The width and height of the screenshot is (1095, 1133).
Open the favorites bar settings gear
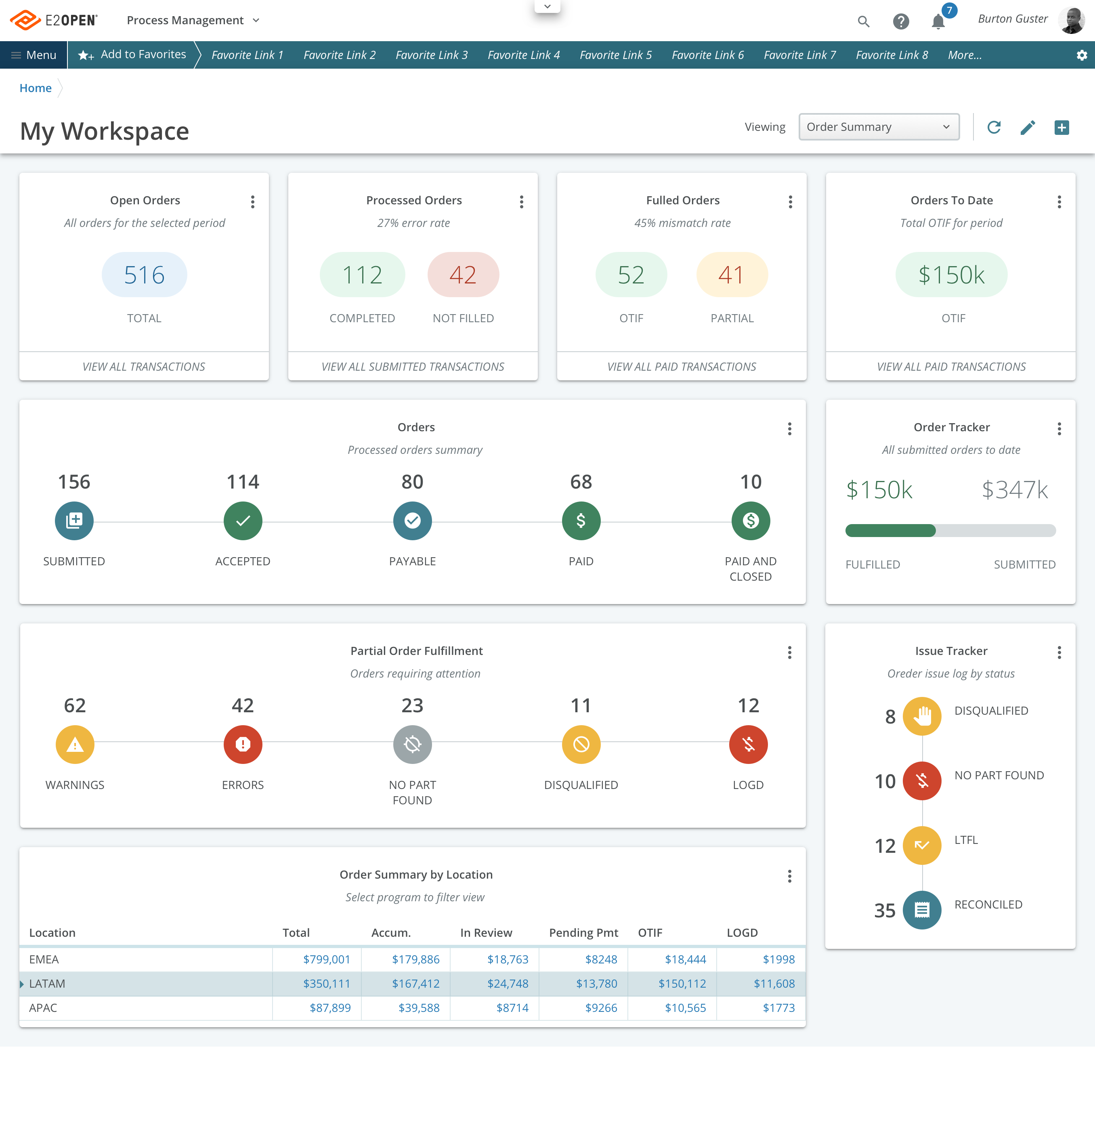point(1081,55)
